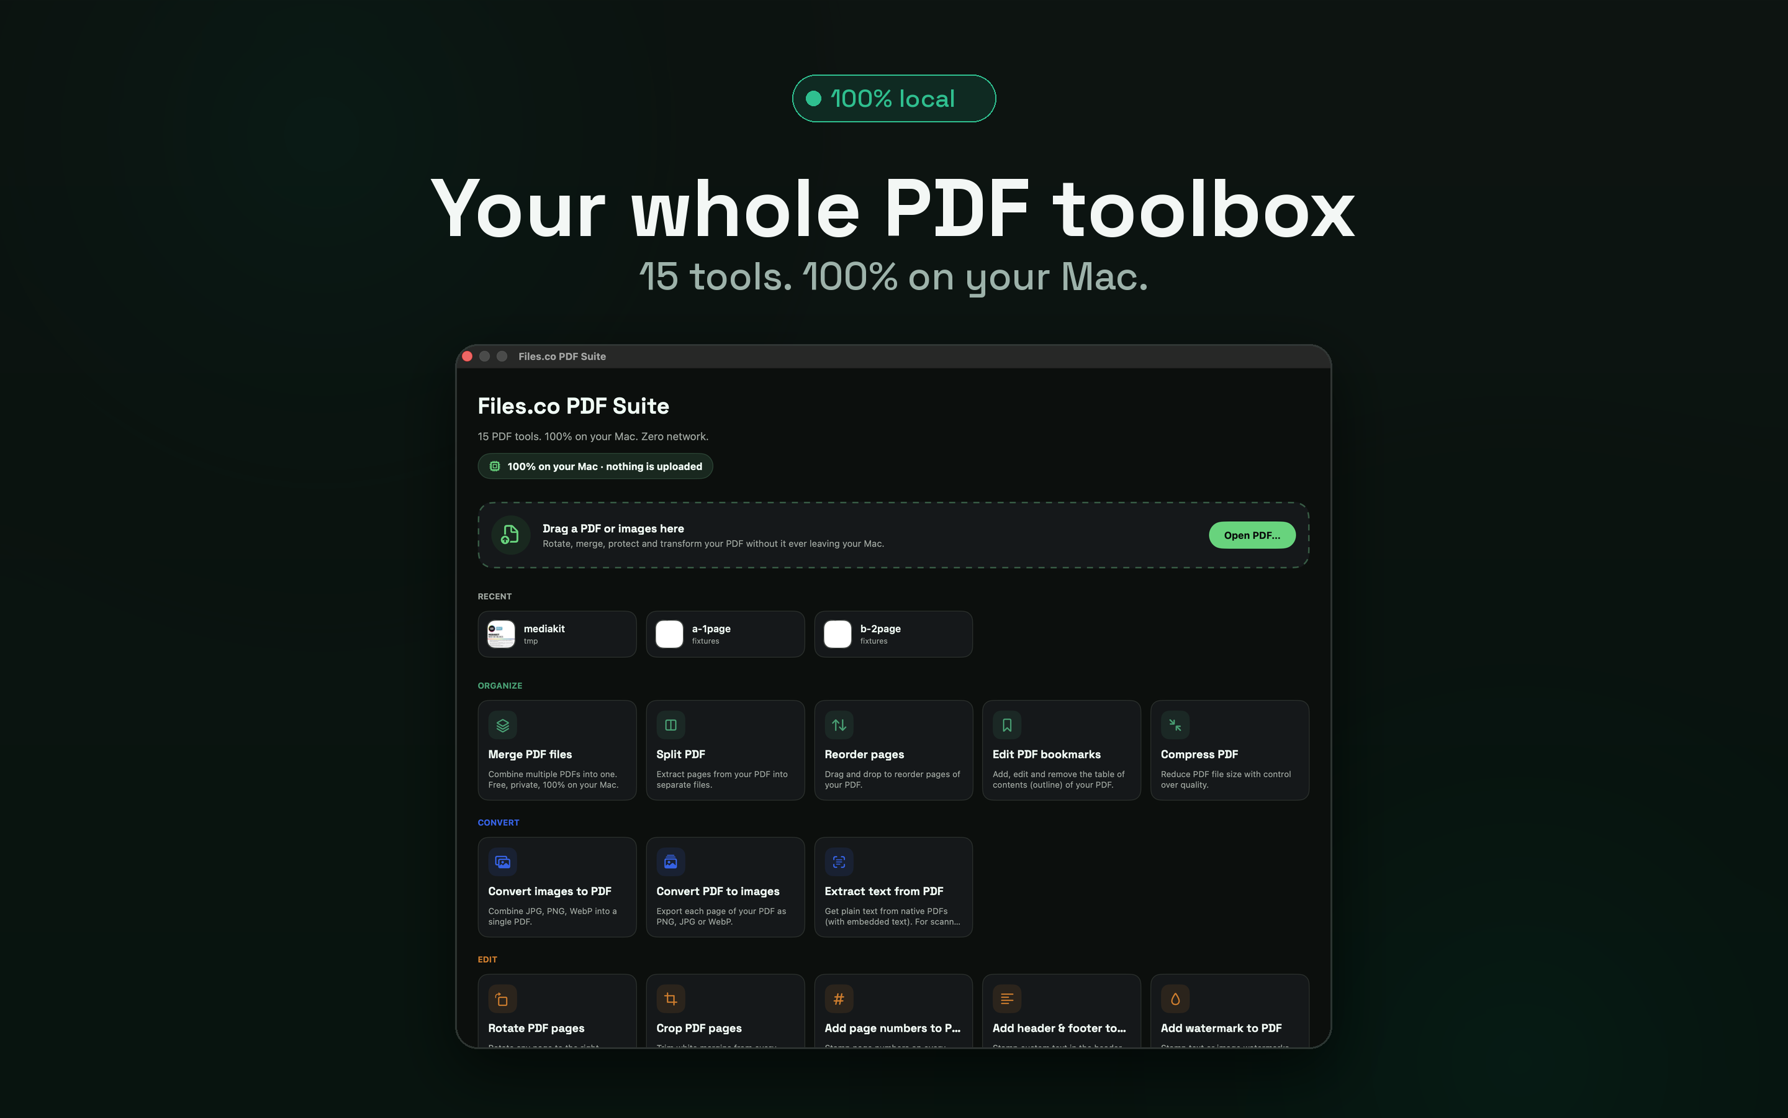1788x1118 pixels.
Task: Open the b-2page recent file thumbnail
Action: click(837, 634)
